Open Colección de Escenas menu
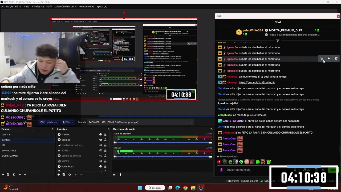The image size is (341, 192). pyautogui.click(x=66, y=6)
